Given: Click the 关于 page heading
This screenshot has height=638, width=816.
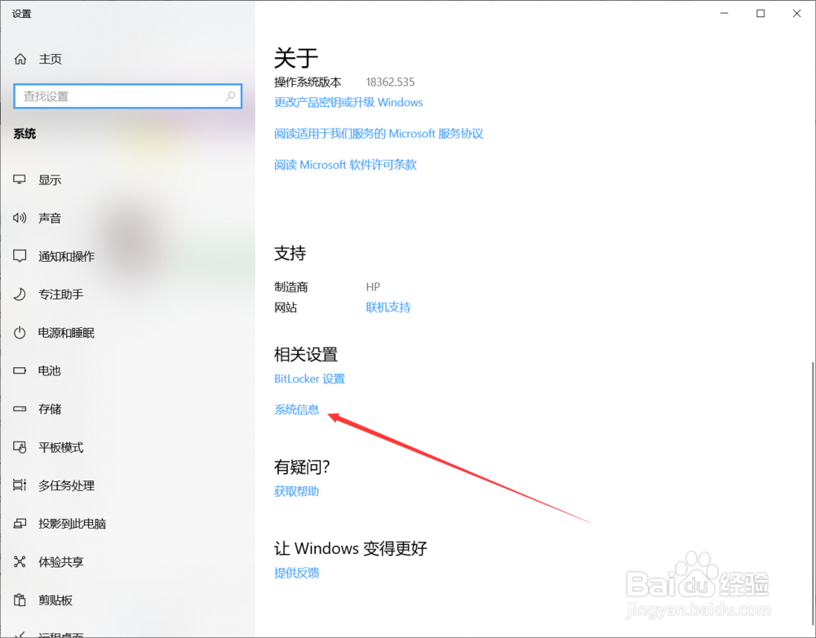Looking at the screenshot, I should tap(296, 58).
